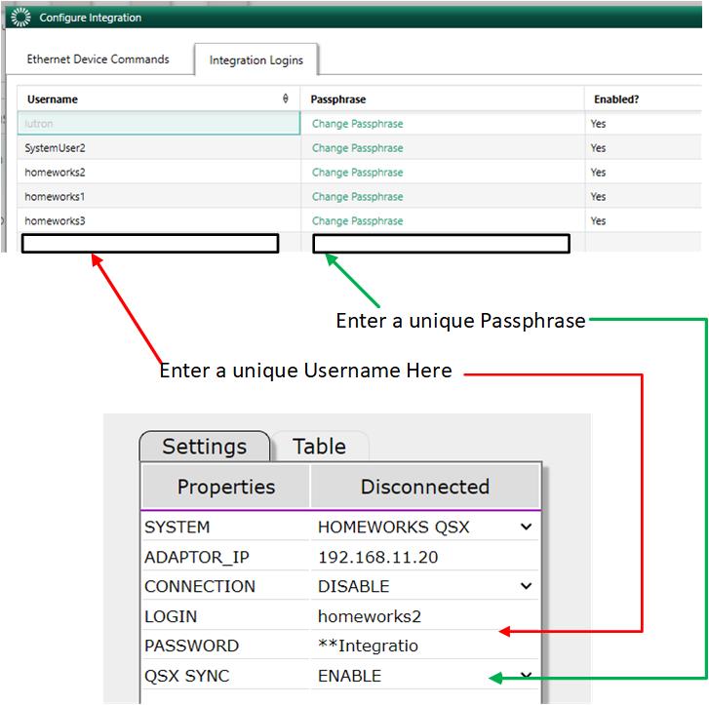Screen dimensions: 709x705
Task: Click the QSX SYNC property label
Action: coord(186,676)
